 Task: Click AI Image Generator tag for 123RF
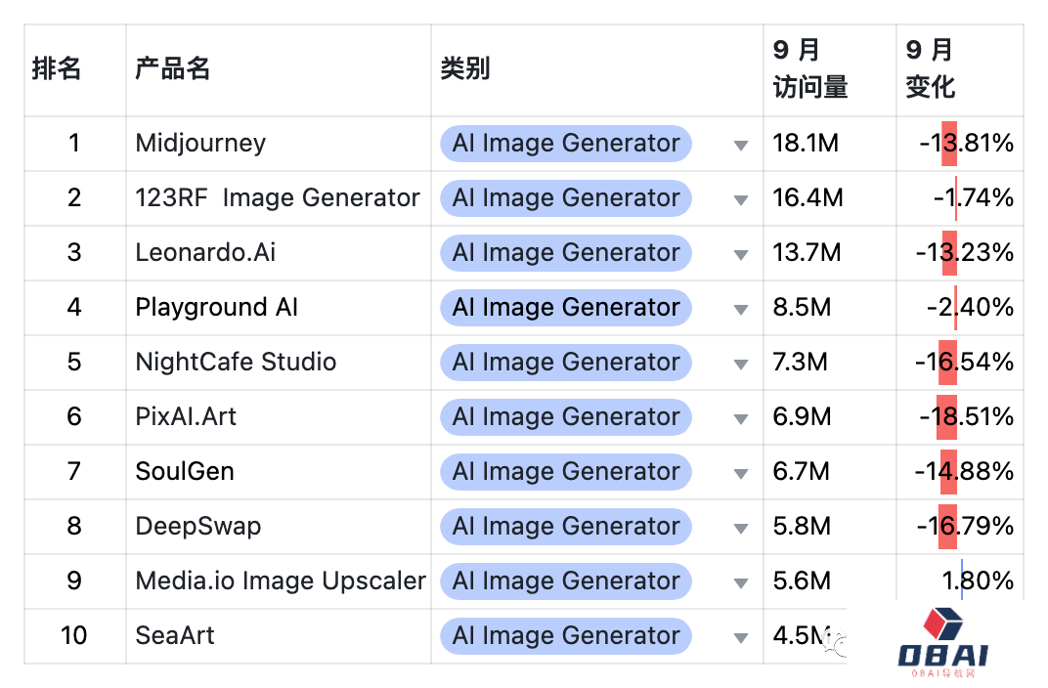click(x=565, y=198)
